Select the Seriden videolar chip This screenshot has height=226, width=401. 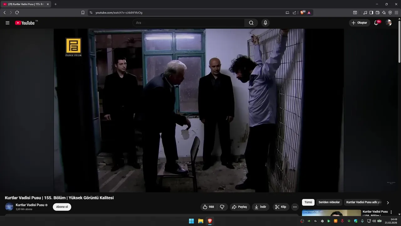[x=329, y=202]
